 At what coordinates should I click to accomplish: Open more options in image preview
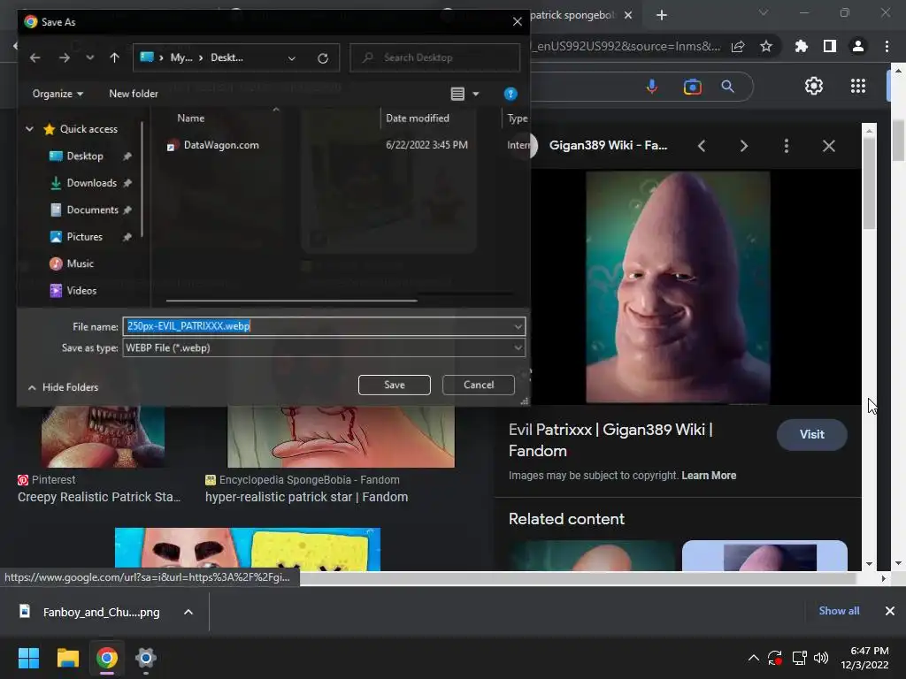coord(786,146)
